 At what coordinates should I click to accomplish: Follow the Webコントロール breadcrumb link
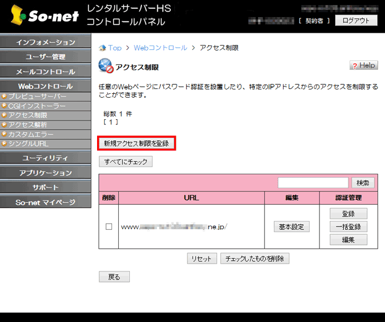pos(160,48)
